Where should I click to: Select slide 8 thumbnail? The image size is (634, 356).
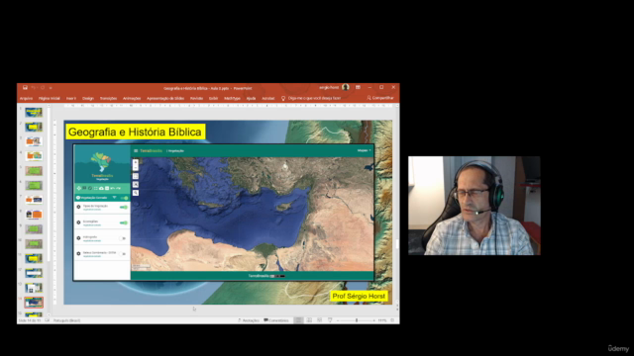[x=34, y=215]
